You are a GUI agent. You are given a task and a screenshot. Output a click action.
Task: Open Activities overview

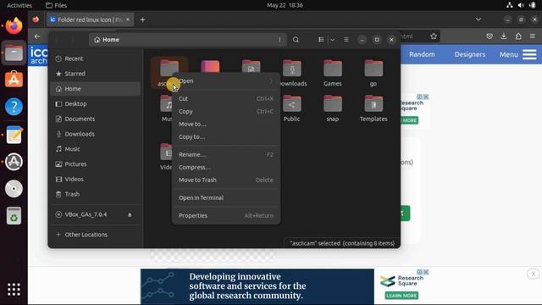19,6
